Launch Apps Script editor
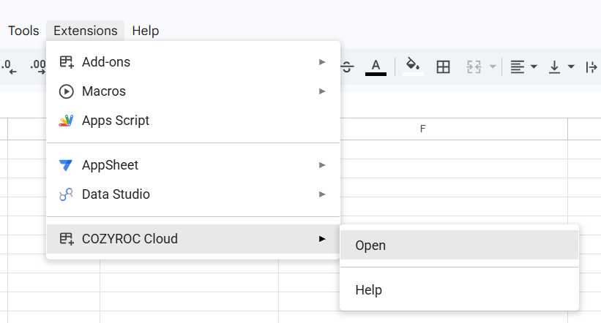The height and width of the screenshot is (323, 601). click(193, 121)
